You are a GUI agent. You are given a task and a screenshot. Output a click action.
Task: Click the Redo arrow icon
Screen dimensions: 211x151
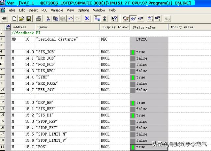tap(78, 18)
